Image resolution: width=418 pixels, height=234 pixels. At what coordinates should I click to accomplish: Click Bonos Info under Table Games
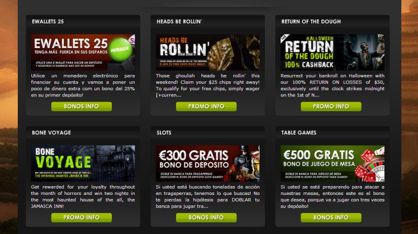(331, 217)
